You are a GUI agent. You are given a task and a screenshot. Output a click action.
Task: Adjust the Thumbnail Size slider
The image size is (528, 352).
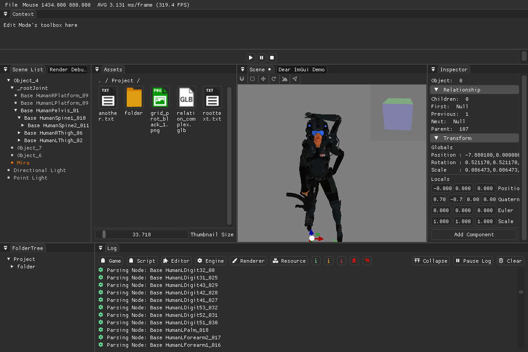[141, 234]
